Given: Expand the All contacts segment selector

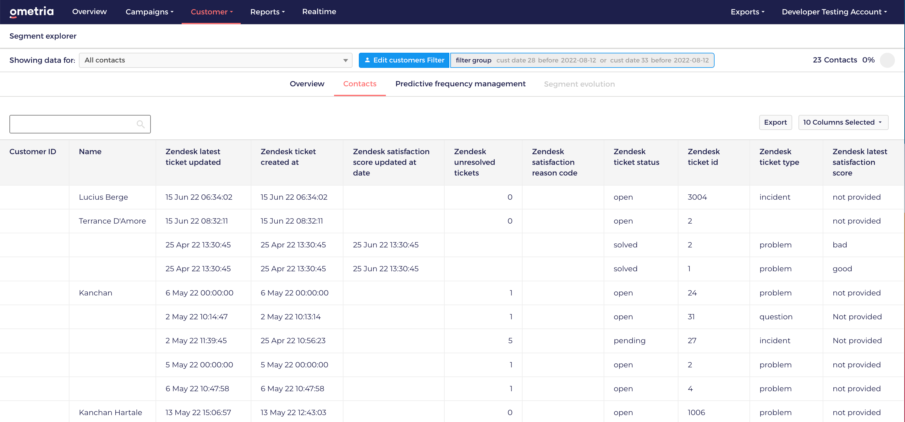Looking at the screenshot, I should pos(215,60).
